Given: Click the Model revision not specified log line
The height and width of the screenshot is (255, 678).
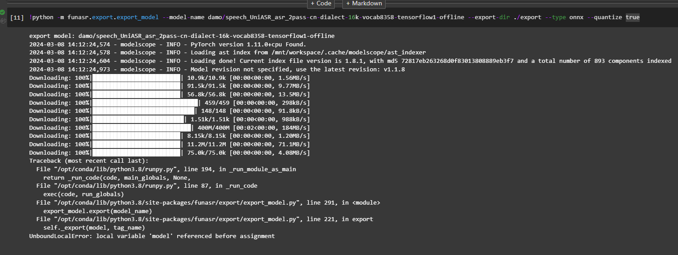Looking at the screenshot, I should pos(217,69).
